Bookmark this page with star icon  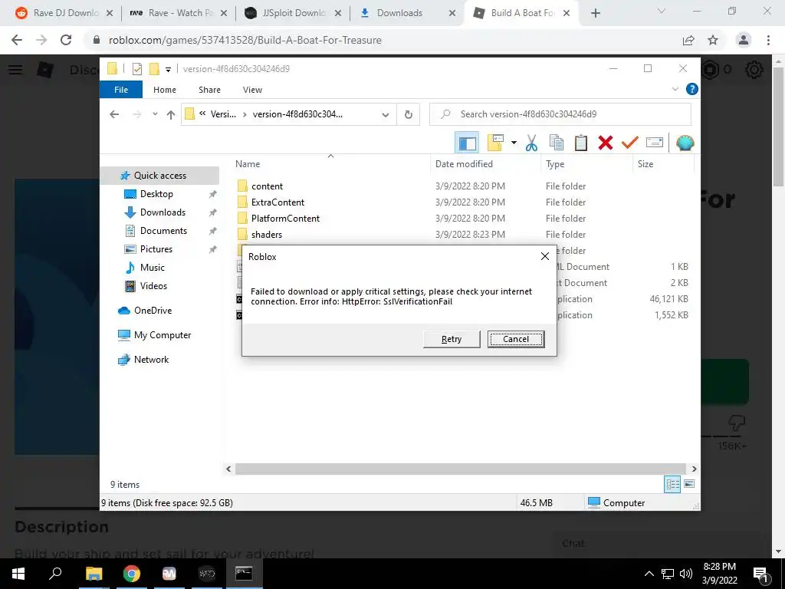click(713, 40)
